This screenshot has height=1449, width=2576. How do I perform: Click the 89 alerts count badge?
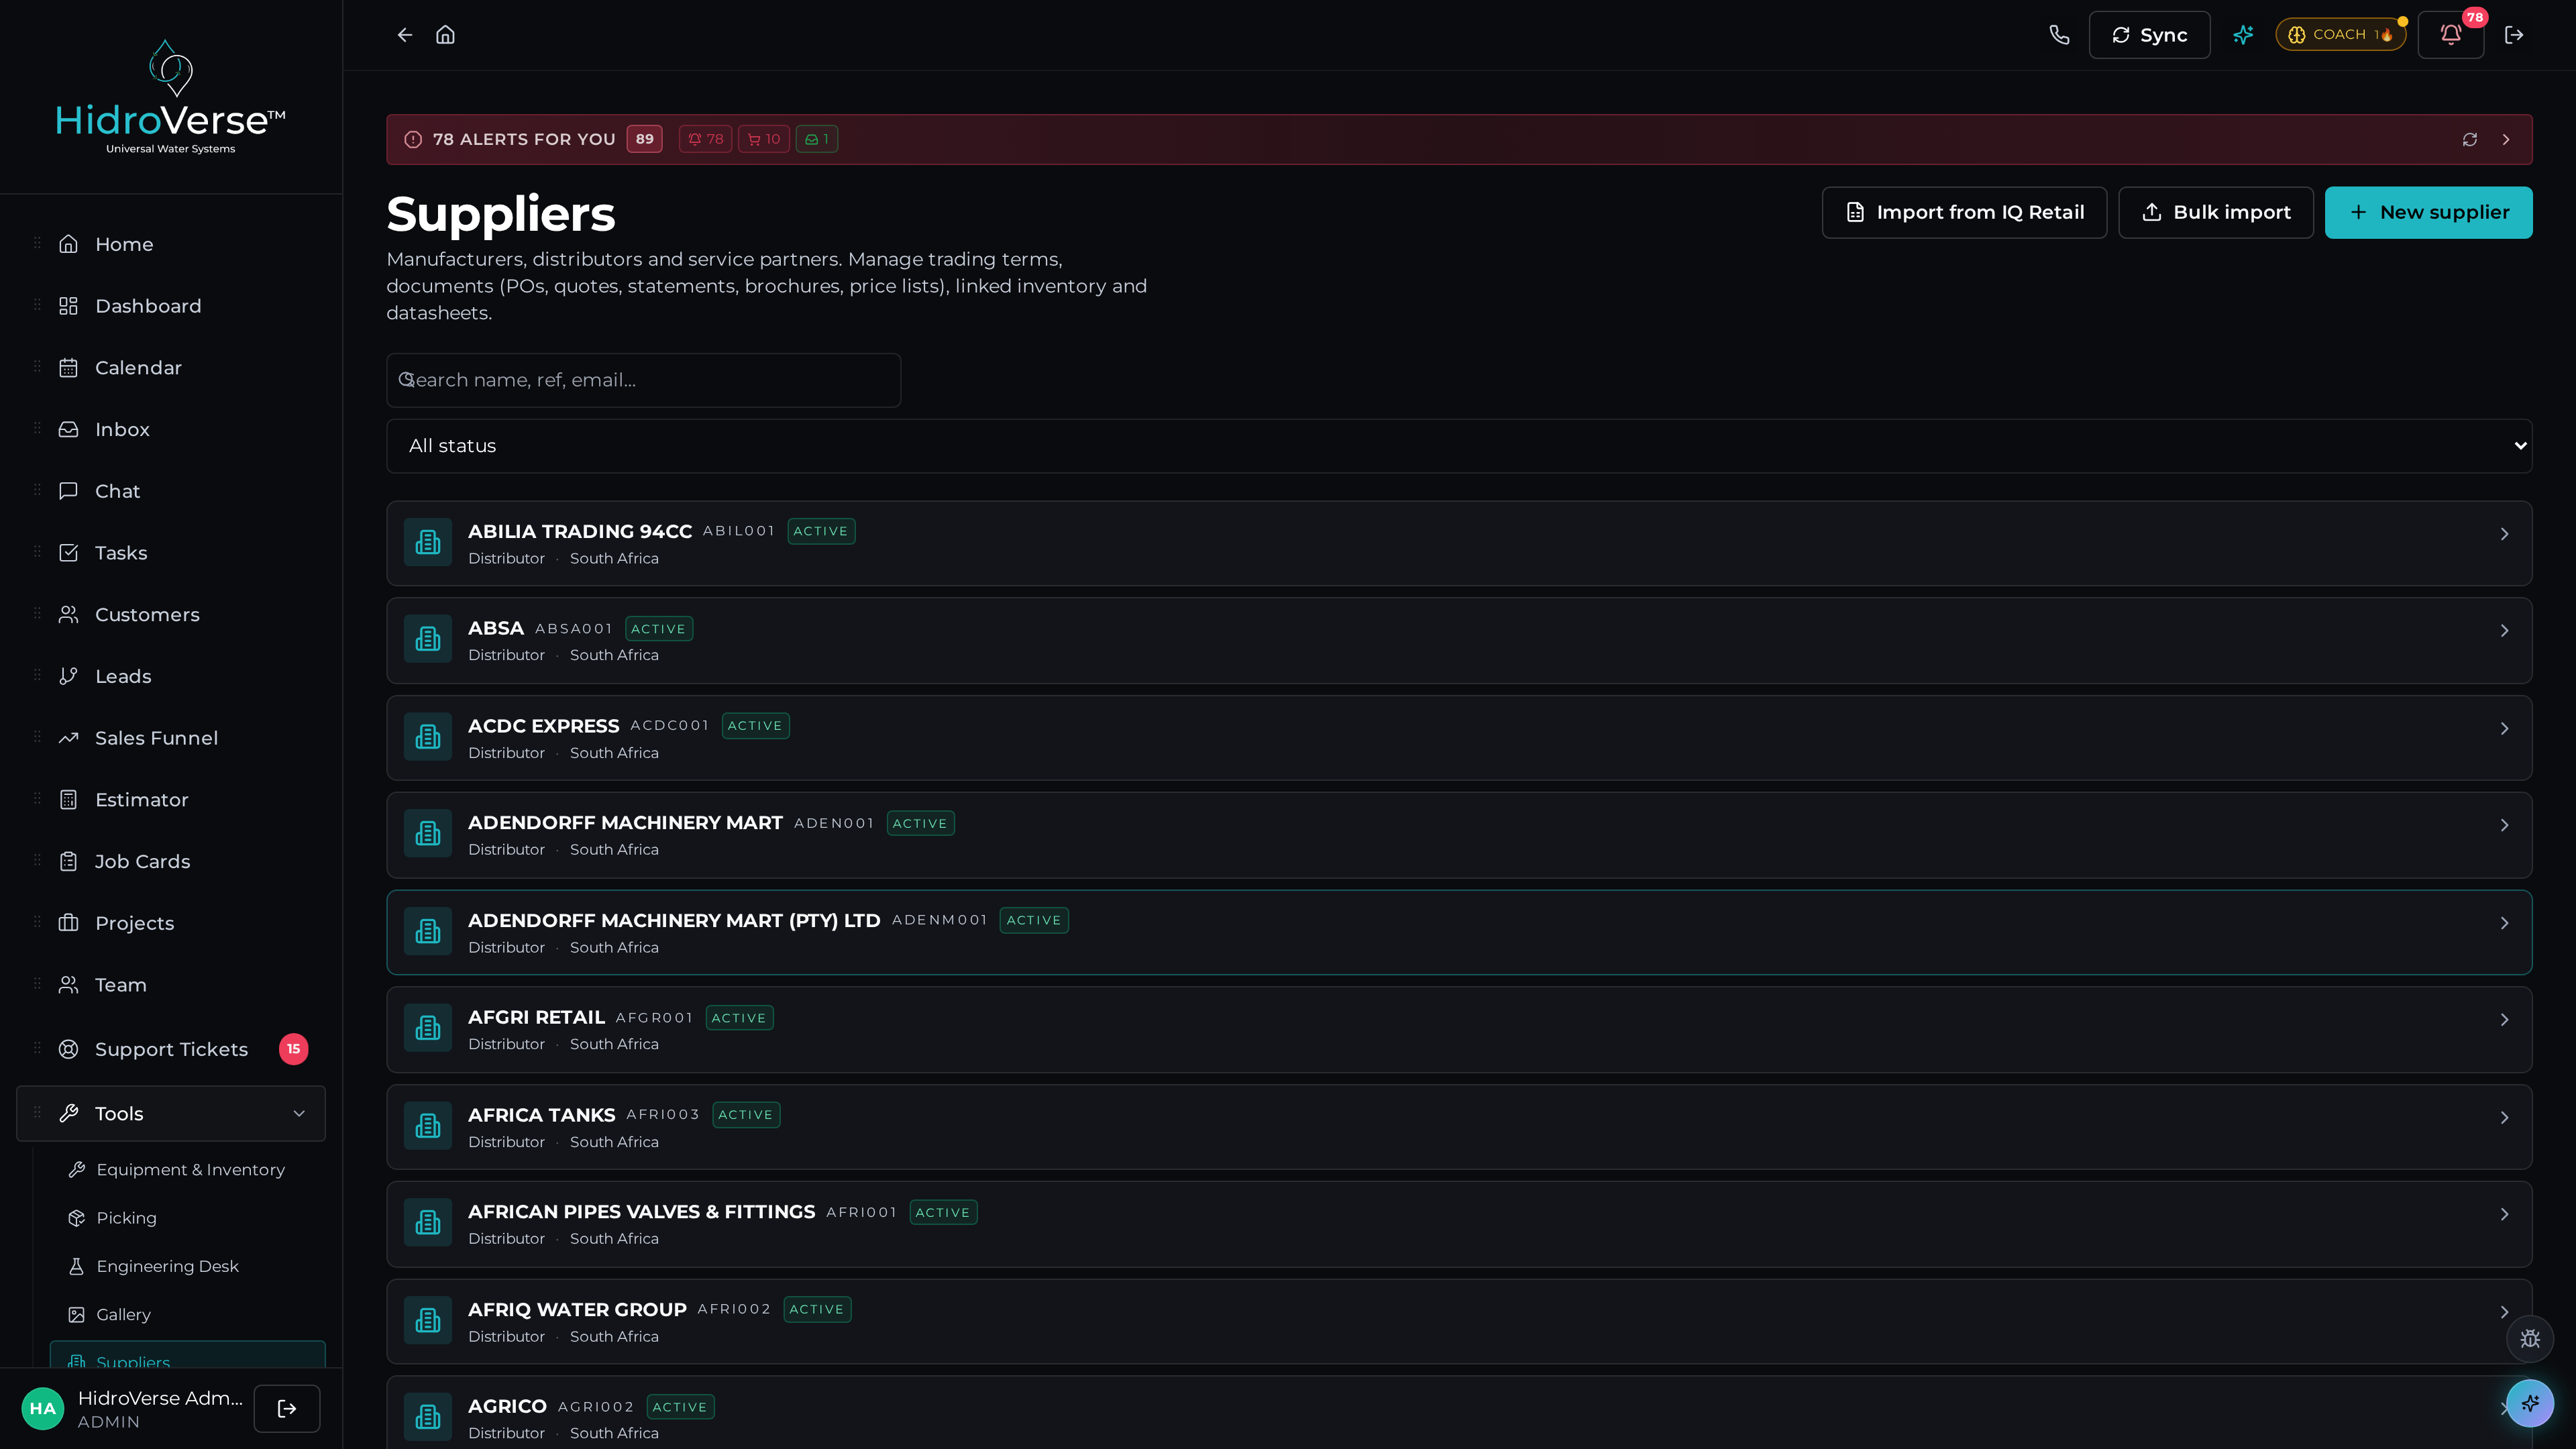645,139
